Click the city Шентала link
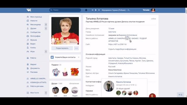The image size is (187, 105). pyautogui.click(x=112, y=32)
